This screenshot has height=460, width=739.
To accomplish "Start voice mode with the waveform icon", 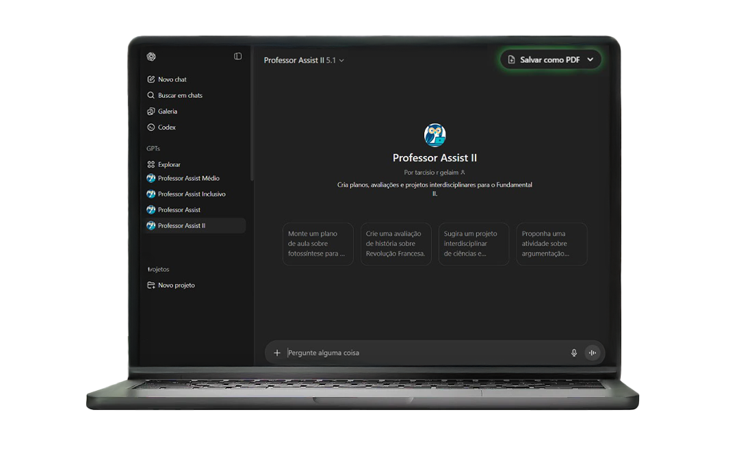I will (593, 353).
